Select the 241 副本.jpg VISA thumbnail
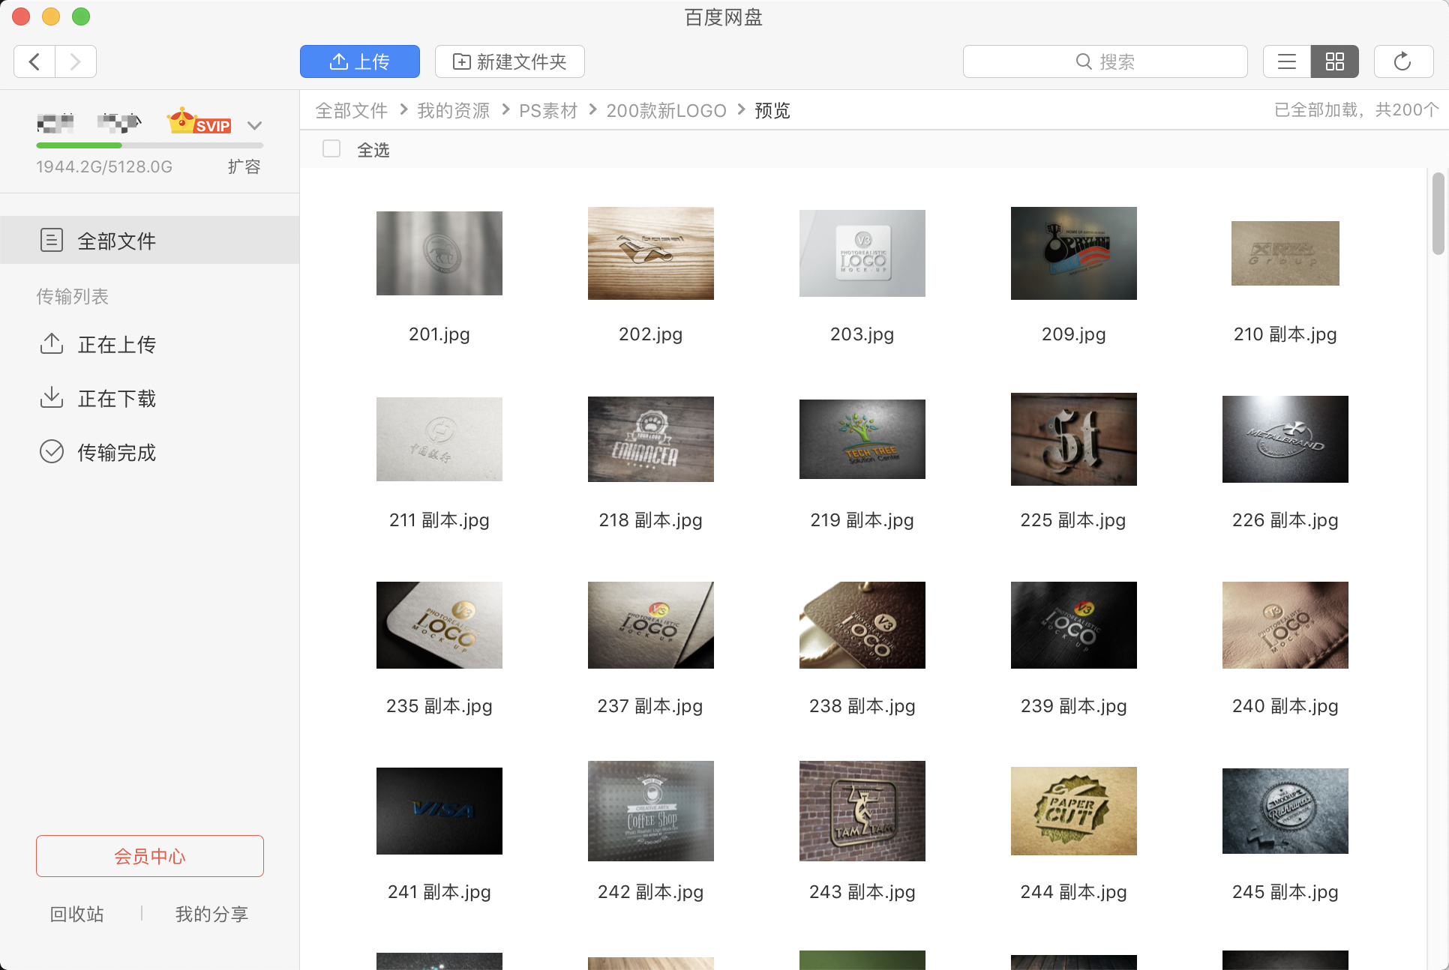Screen dimensions: 1449x970 pos(439,811)
